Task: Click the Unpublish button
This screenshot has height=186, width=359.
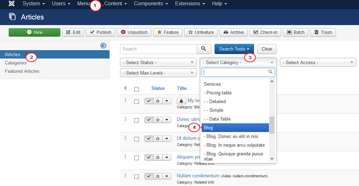Action: point(134,32)
